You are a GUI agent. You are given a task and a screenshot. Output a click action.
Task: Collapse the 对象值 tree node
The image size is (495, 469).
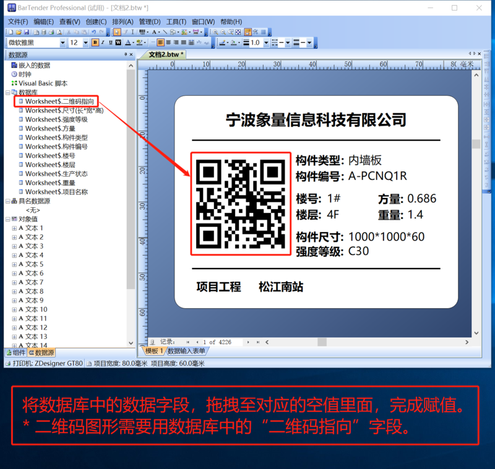[7, 219]
